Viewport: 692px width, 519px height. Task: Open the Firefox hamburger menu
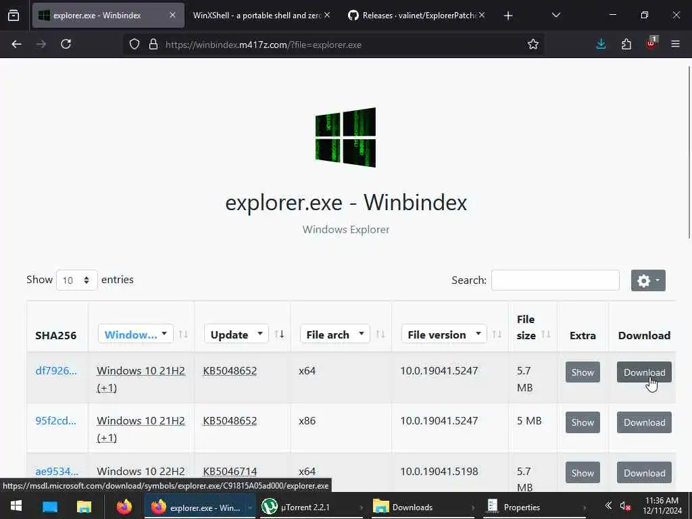pyautogui.click(x=675, y=44)
